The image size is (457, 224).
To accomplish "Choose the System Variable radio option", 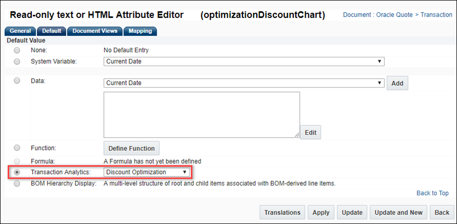I will point(17,61).
